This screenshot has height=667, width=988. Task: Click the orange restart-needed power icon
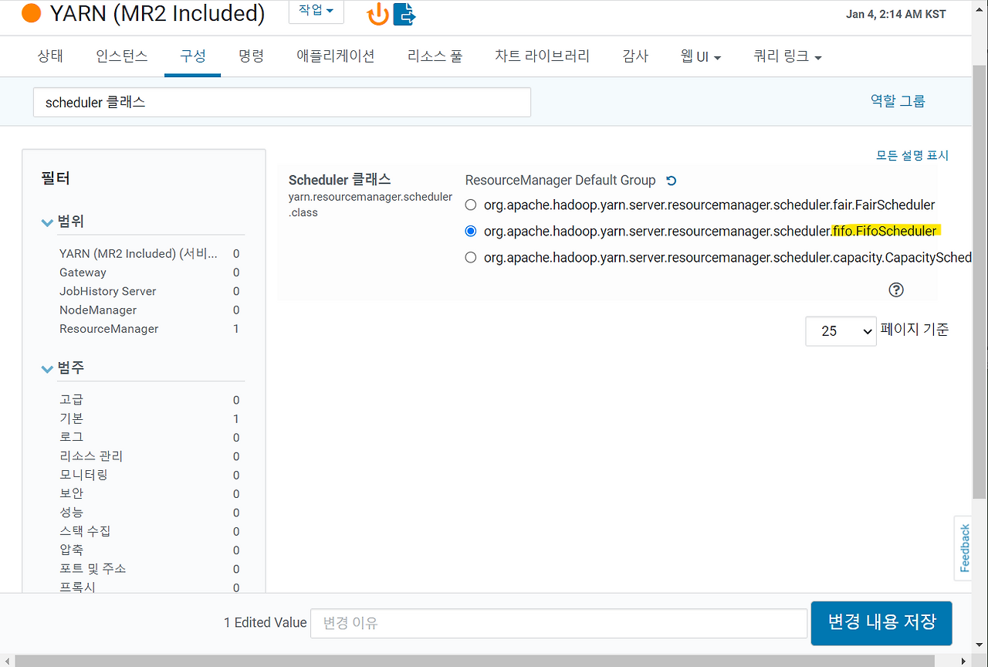click(378, 14)
